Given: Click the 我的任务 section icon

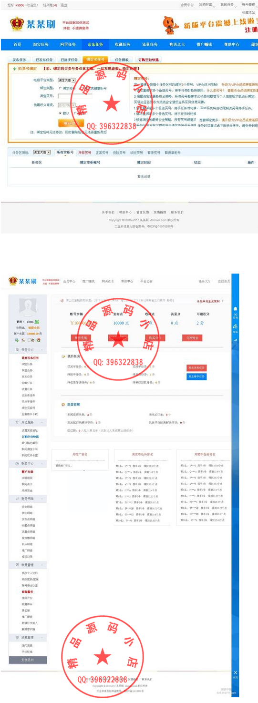Looking at the screenshot, I should (x=63, y=356).
